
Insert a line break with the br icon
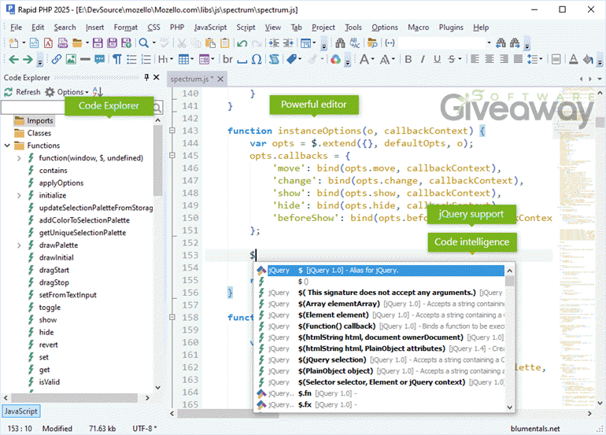[x=227, y=60]
